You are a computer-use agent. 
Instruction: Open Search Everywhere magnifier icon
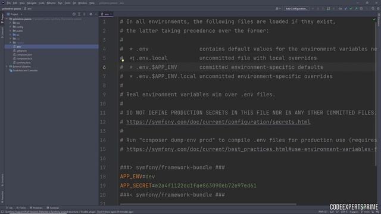point(373,9)
